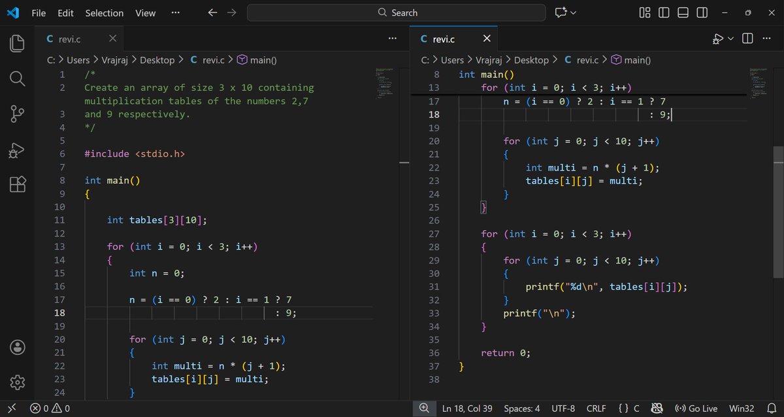
Task: Click Win32 configuration in status bar
Action: (742, 409)
